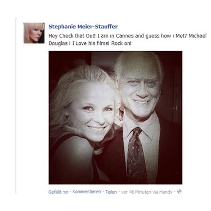The height and width of the screenshot is (211, 211).
Task: Click the public audience globe icon
Action: click(x=179, y=191)
